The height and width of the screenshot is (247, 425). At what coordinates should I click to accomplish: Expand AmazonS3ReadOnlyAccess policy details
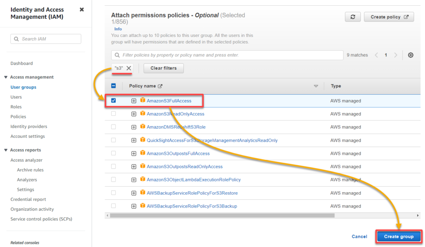(134, 114)
